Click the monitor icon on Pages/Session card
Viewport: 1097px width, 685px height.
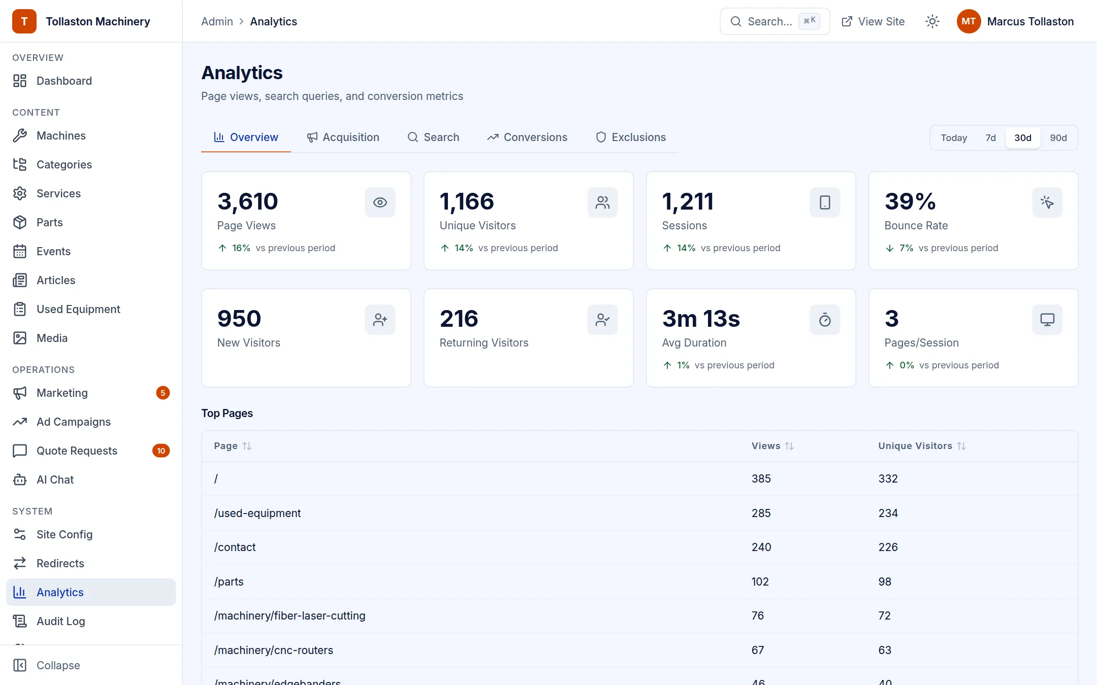tap(1047, 320)
